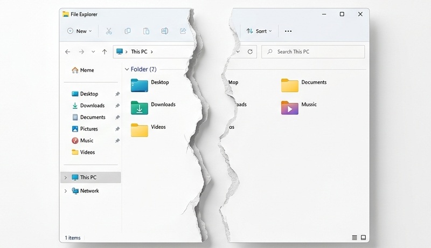The width and height of the screenshot is (431, 248).
Task: Switch to details view in status bar
Action: (354, 238)
